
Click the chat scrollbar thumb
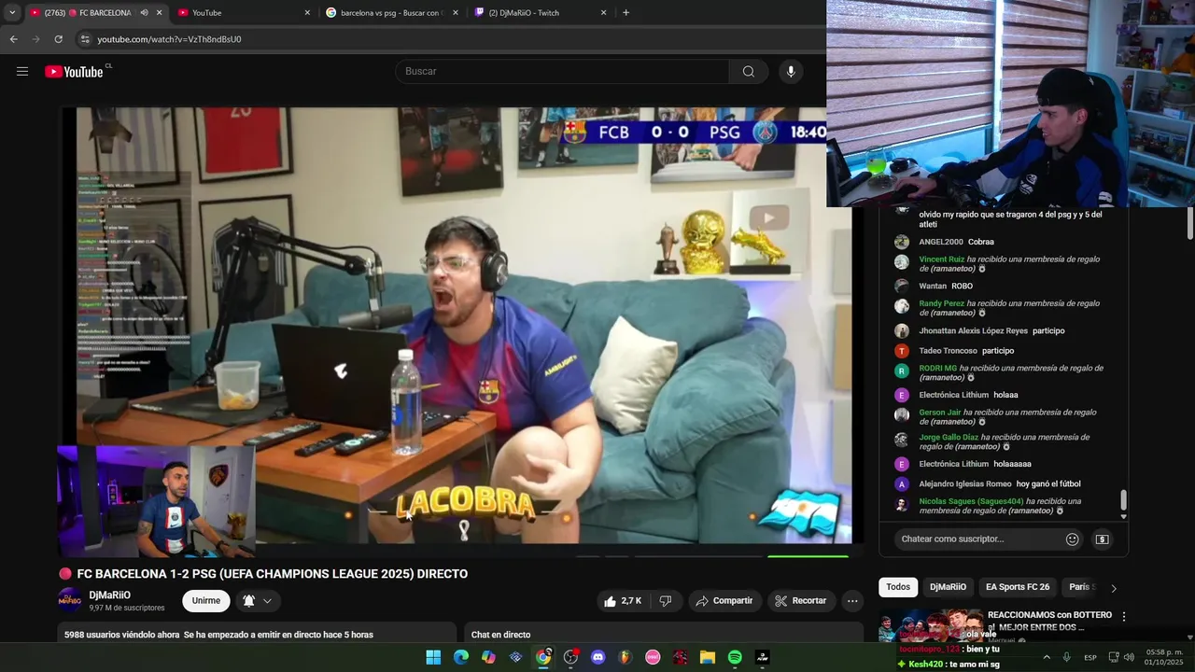pyautogui.click(x=1123, y=500)
